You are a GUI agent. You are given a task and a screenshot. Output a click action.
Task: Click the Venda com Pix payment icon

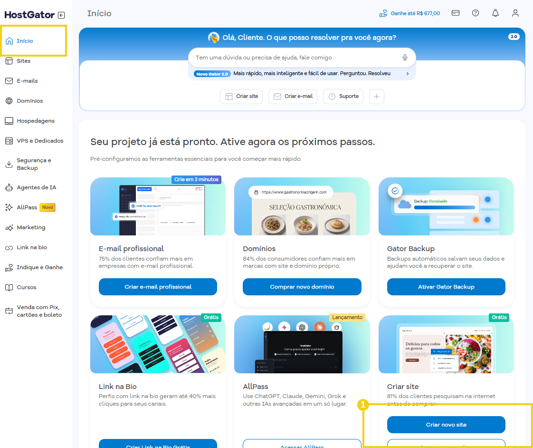pyautogui.click(x=9, y=311)
